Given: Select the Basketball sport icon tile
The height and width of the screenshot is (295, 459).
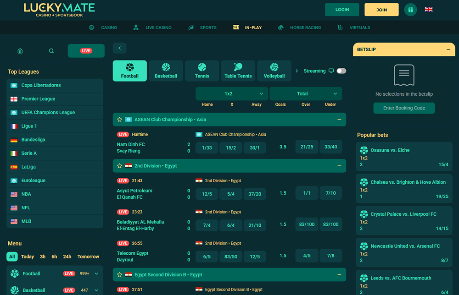Looking at the screenshot, I should click(x=166, y=71).
